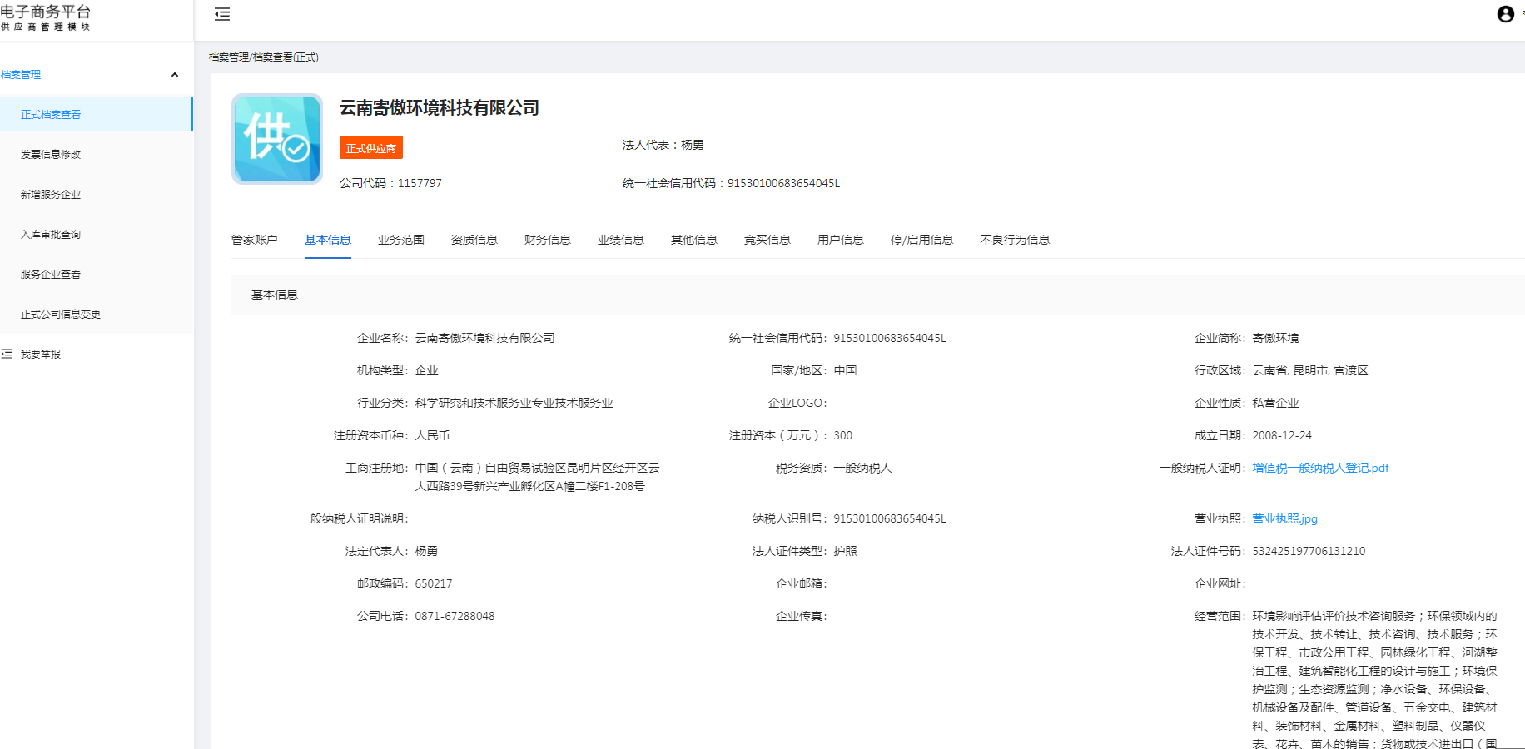1525x749 pixels.
Task: Open the 营业执照.jpg link
Action: [x=1285, y=518]
